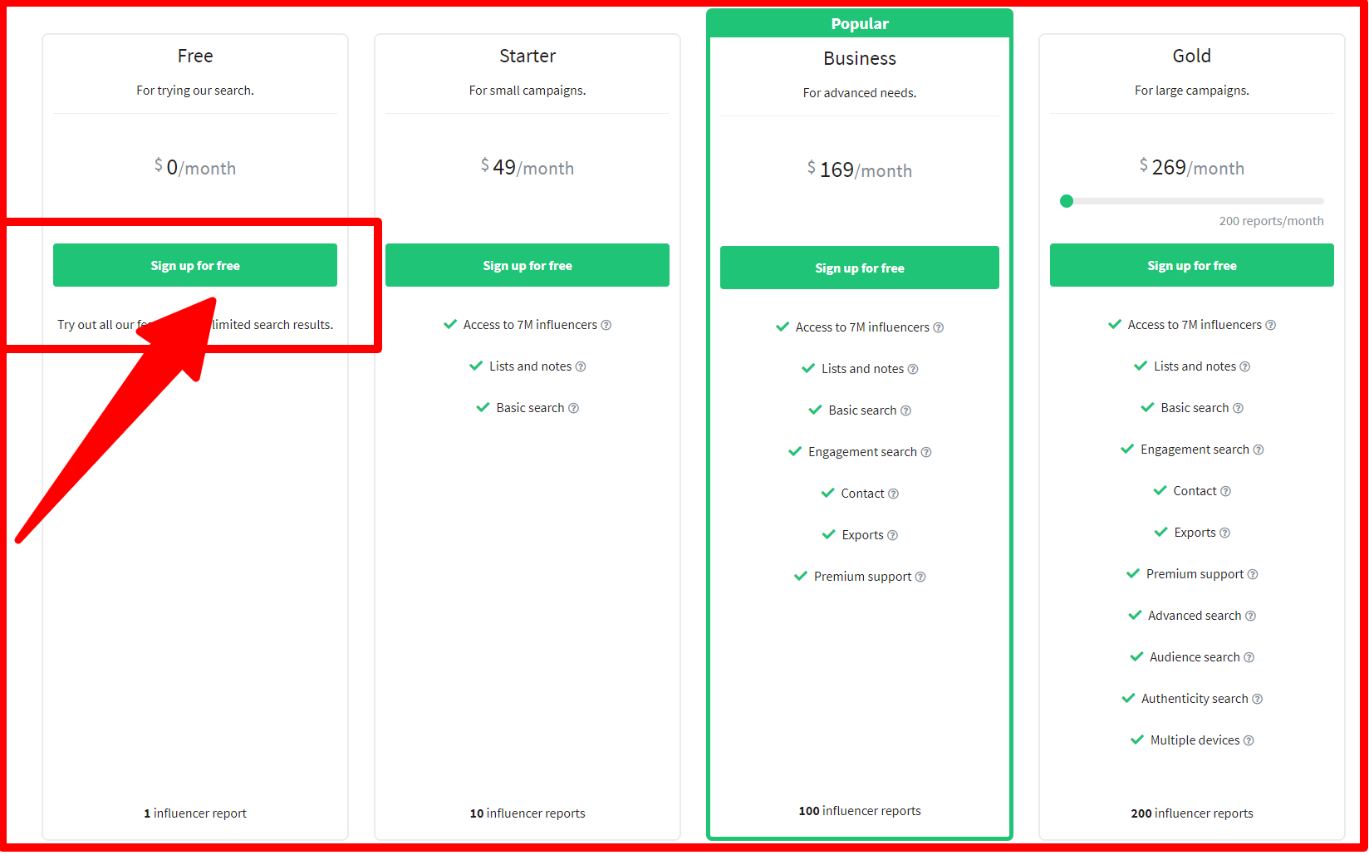This screenshot has width=1369, height=855.
Task: Sign up for free on the Free plan
Action: 194,265
